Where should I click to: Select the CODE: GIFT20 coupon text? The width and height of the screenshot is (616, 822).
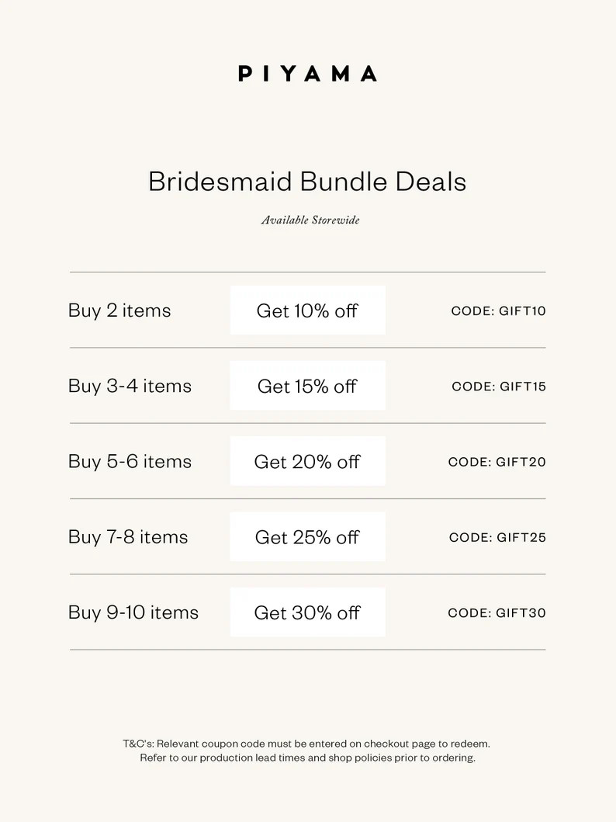[497, 462]
